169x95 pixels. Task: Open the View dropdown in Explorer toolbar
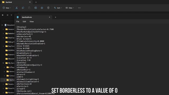[70, 8]
